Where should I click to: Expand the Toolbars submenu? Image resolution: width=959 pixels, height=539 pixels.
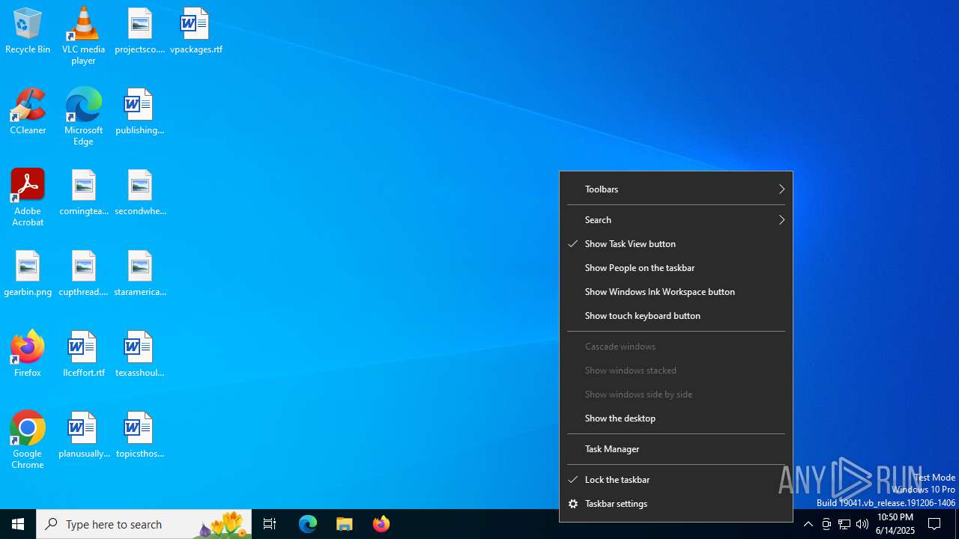pos(676,189)
